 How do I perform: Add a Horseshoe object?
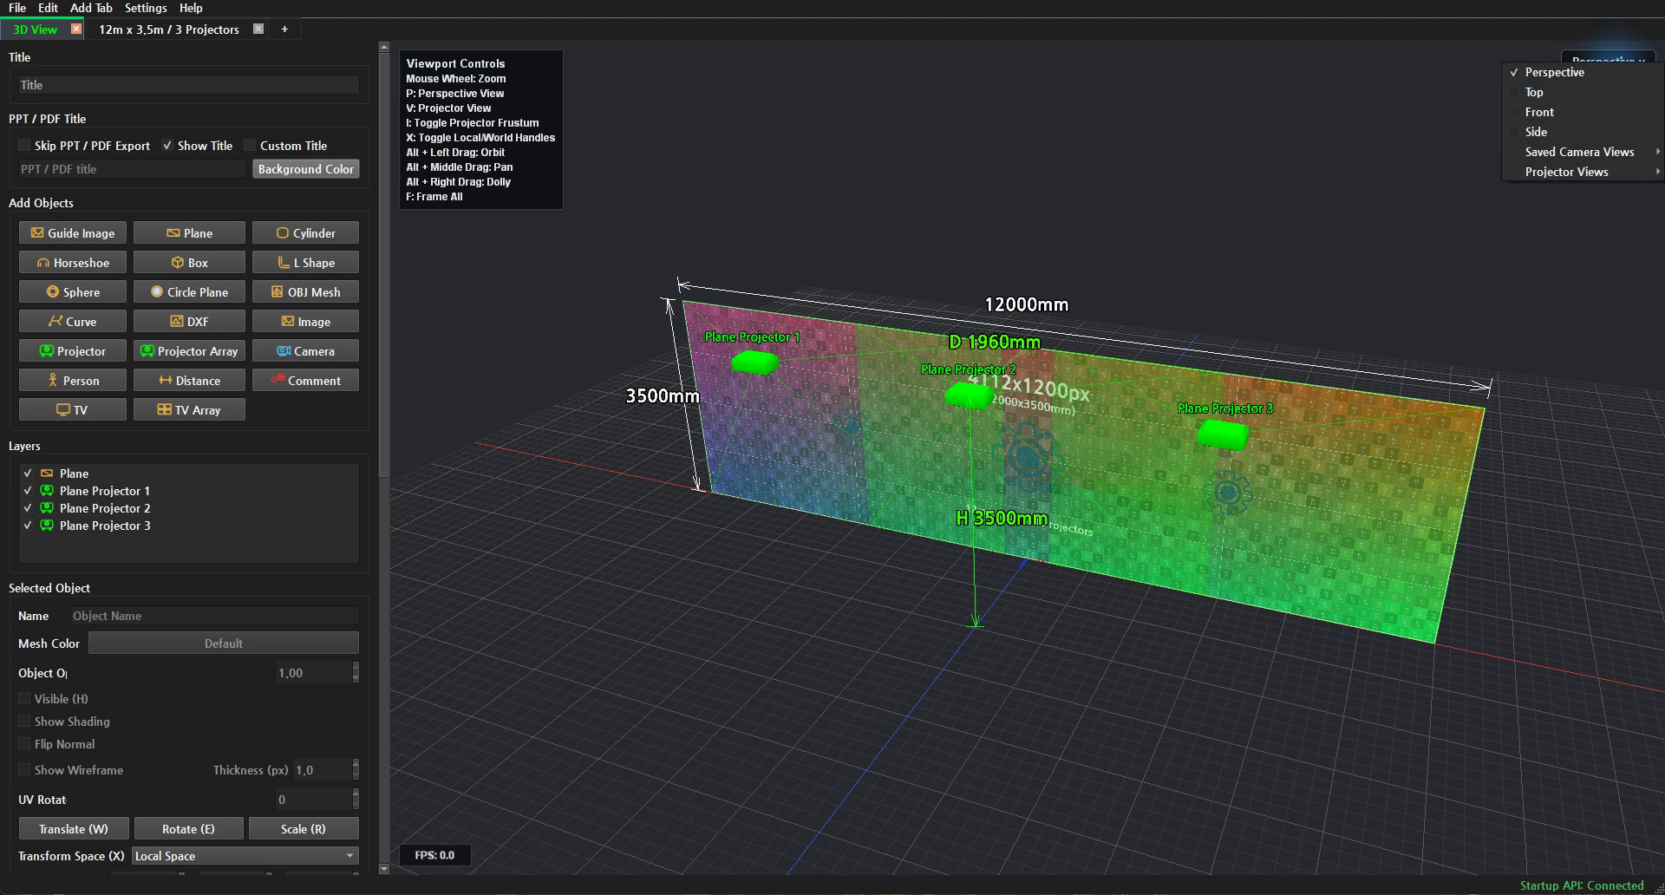(x=73, y=263)
